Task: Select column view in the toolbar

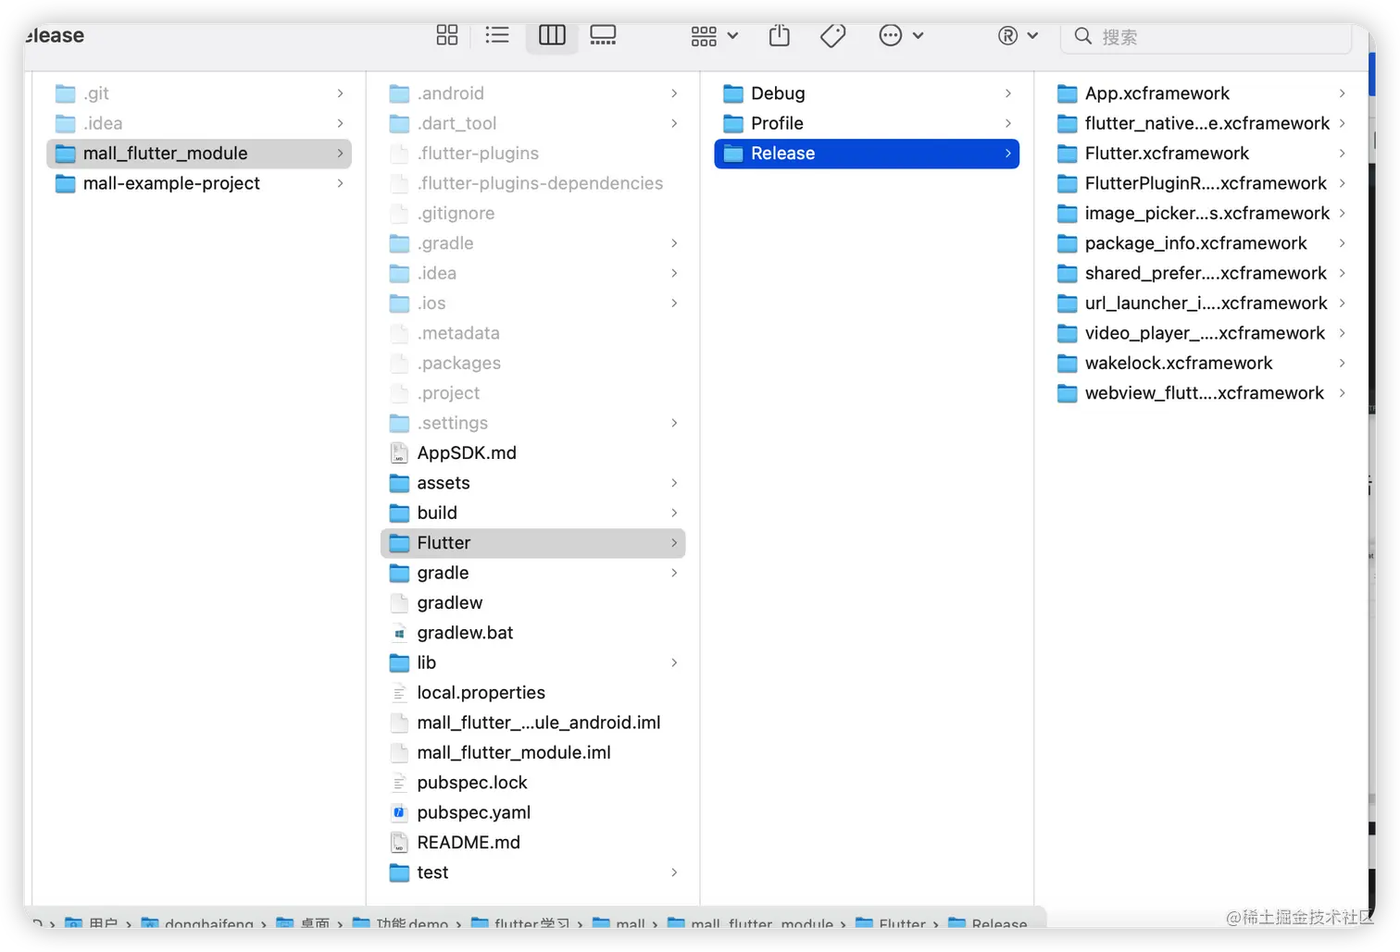Action: point(552,35)
